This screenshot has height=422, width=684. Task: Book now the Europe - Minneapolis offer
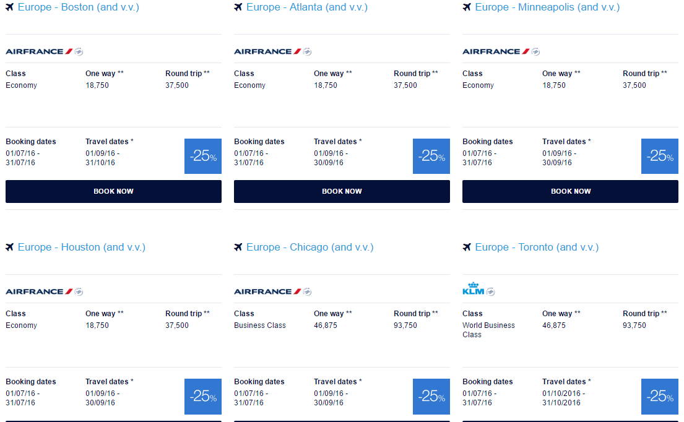coord(571,191)
